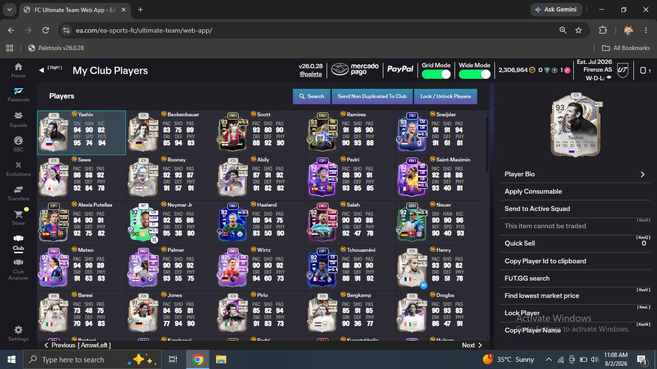Select Copy Player Id to clipboard

(x=575, y=261)
